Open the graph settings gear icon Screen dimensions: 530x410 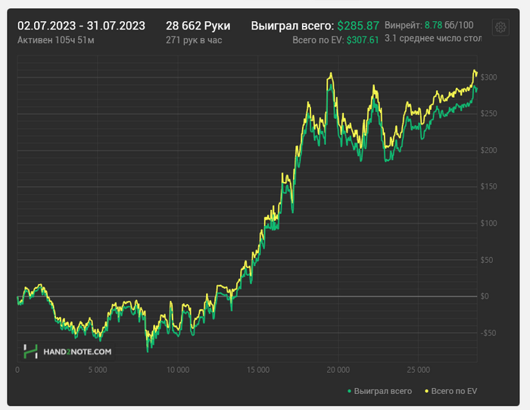(x=500, y=27)
